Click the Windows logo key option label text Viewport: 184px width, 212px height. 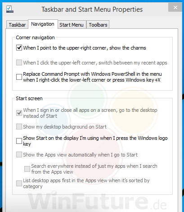point(95,141)
